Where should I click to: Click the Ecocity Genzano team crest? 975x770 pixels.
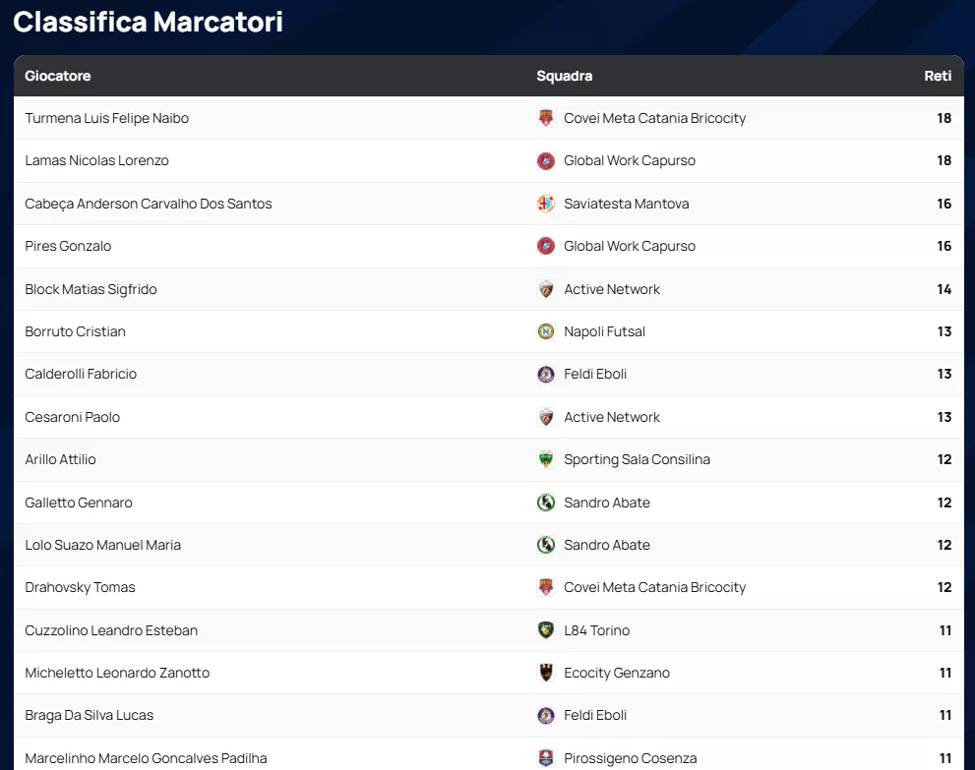(x=546, y=673)
